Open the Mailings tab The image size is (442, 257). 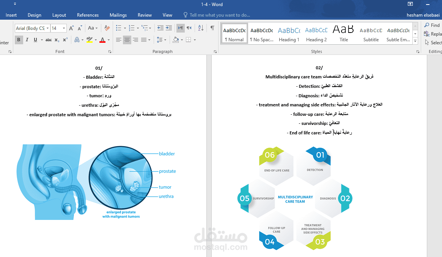point(118,15)
